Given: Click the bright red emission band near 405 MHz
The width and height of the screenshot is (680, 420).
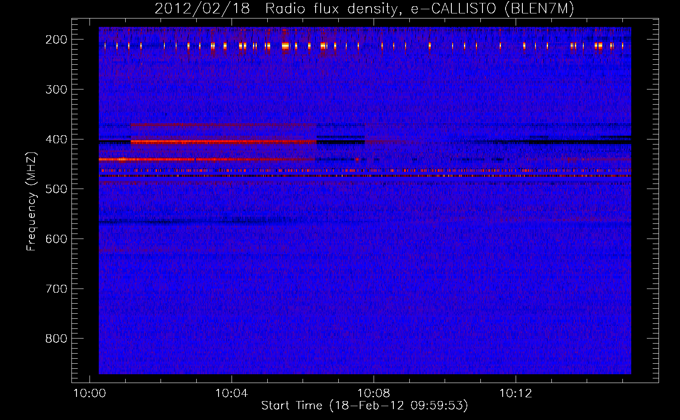Looking at the screenshot, I should click(x=223, y=142).
